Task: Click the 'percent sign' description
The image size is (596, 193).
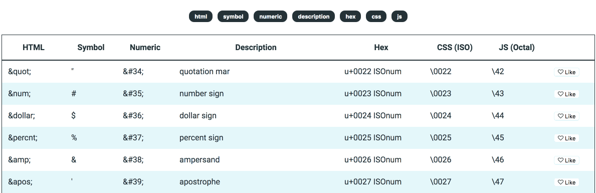Action: click(201, 137)
